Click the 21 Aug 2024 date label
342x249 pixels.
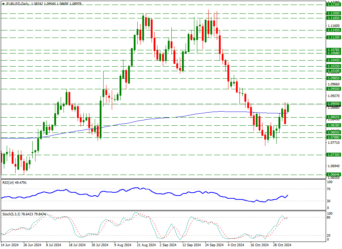tap(147, 245)
